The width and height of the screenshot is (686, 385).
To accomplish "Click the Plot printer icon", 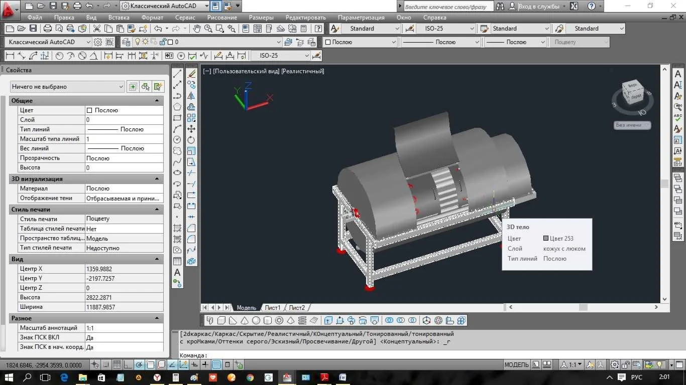I will (x=47, y=29).
